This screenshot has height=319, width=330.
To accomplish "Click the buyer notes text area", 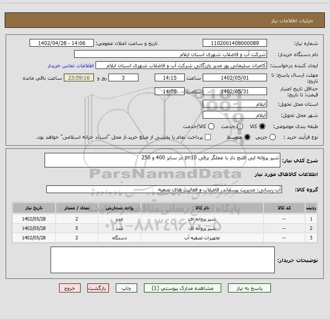I will coord(162,260).
